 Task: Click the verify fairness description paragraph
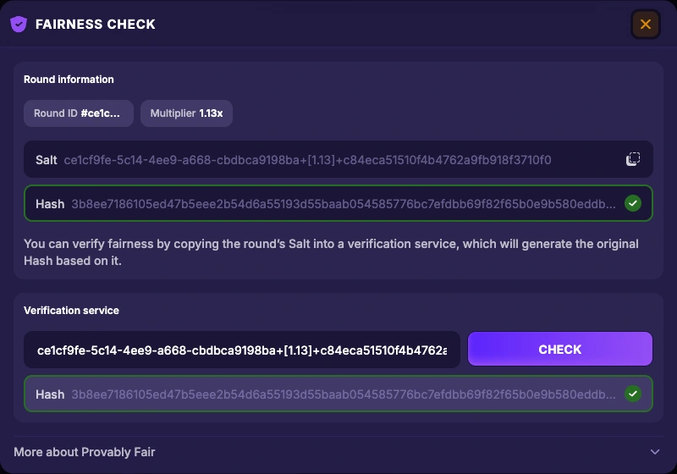coord(331,252)
